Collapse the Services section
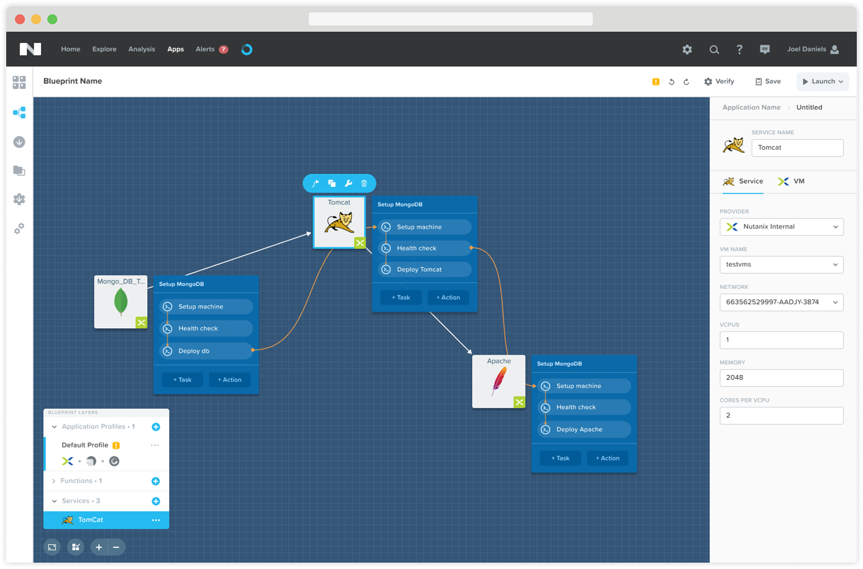 coord(54,501)
